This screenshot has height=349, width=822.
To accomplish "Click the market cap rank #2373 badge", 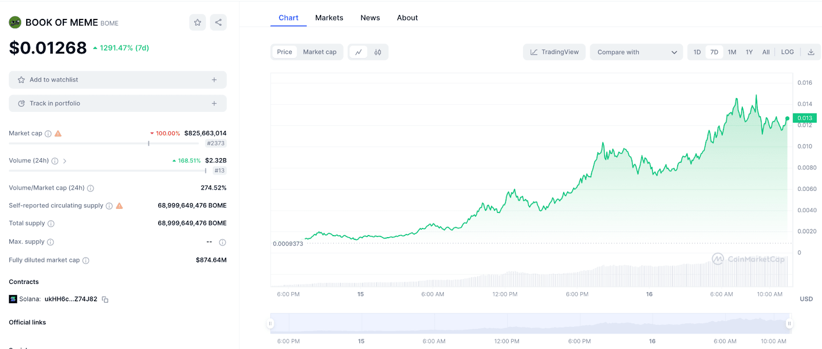I will 216,143.
